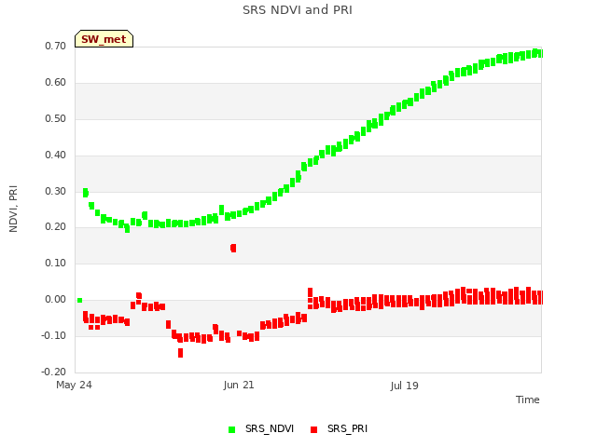Click the 0.10 y-axis tick label
597x447 pixels.
point(55,263)
